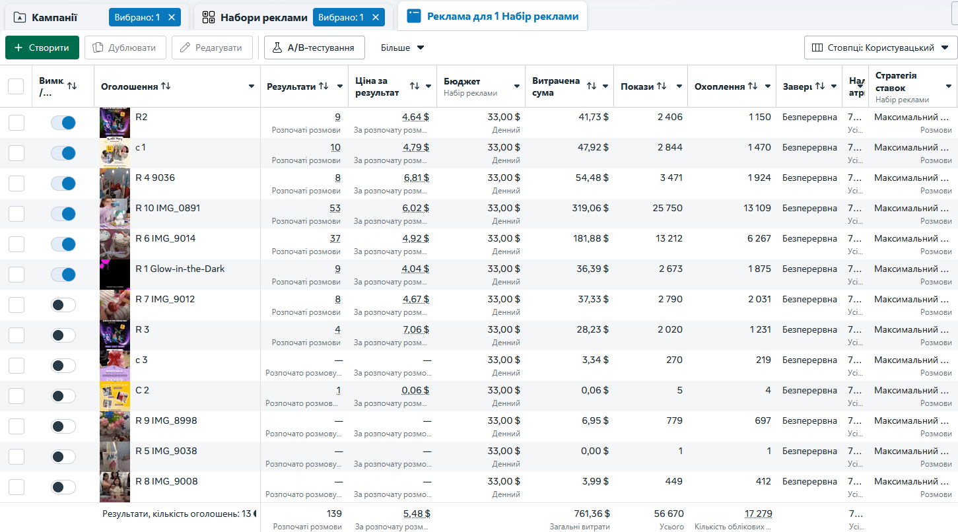The image size is (958, 532).
Task: Switch to the Кампанії tab
Action: click(54, 17)
